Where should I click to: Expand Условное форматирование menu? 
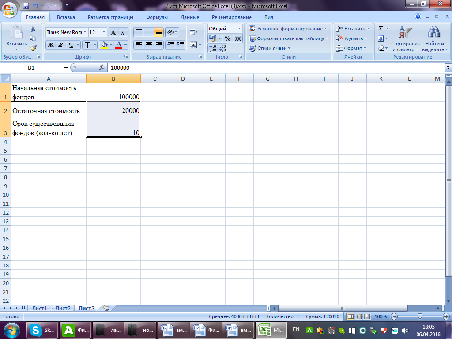pyautogui.click(x=288, y=29)
